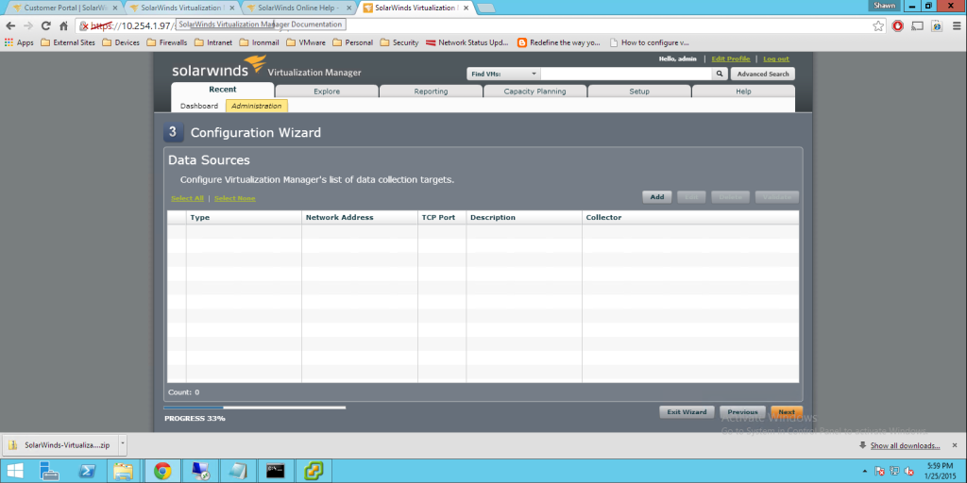
Task: Open the download item options arrow
Action: click(x=123, y=443)
